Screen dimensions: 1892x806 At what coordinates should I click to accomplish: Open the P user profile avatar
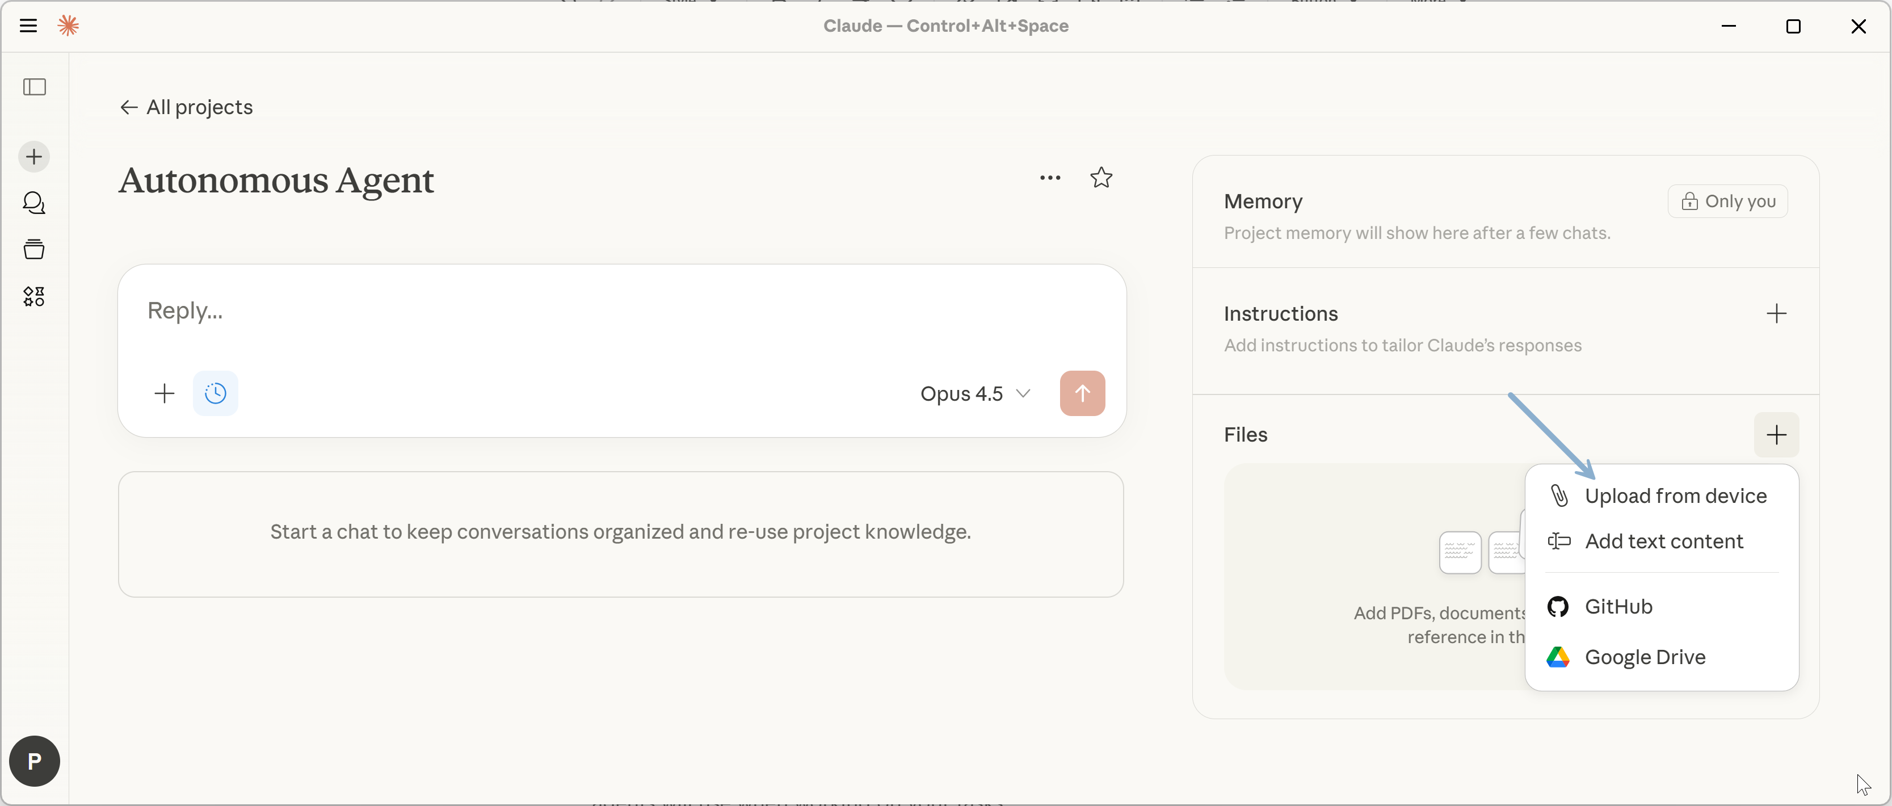tap(35, 761)
